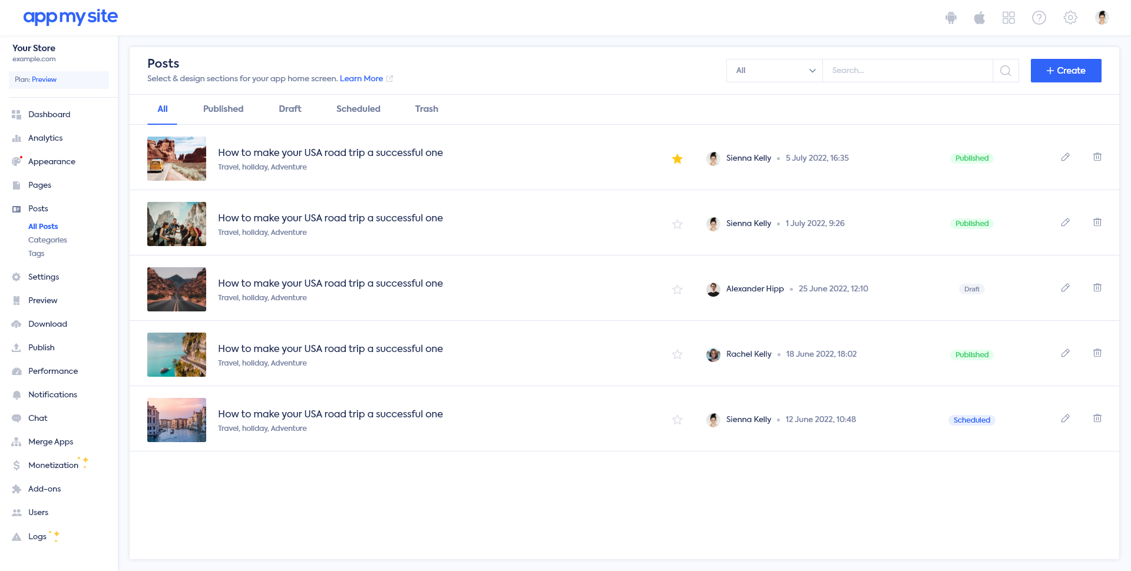
Task: Click the Scheduled status badge
Action: tap(972, 420)
